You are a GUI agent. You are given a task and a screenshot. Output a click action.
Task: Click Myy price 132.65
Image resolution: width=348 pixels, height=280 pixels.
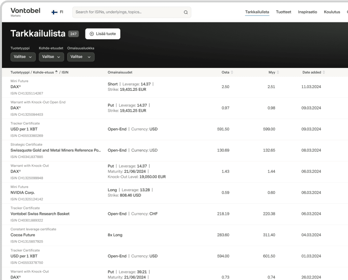269,150
